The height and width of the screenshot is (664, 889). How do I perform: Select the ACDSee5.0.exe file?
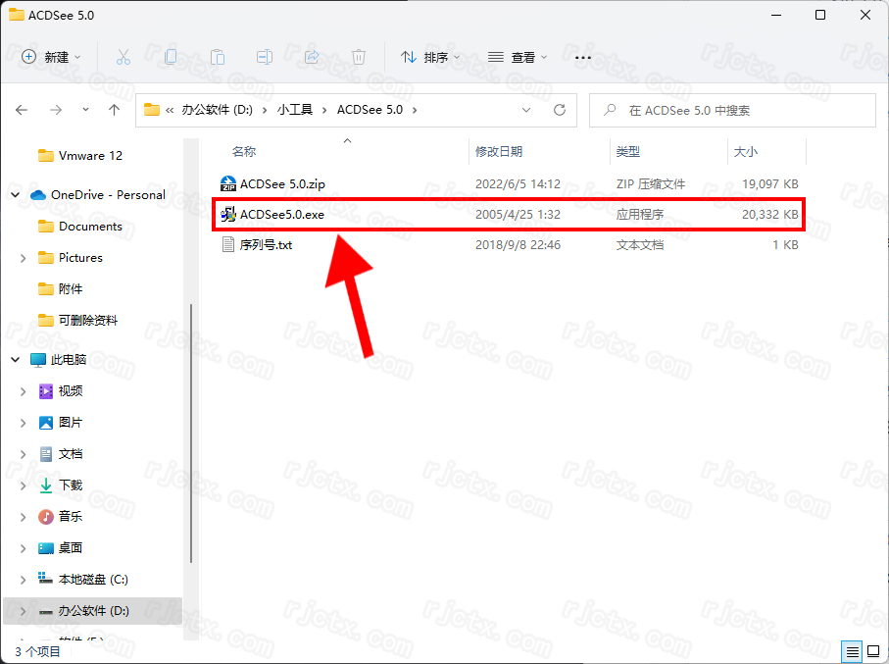[282, 215]
